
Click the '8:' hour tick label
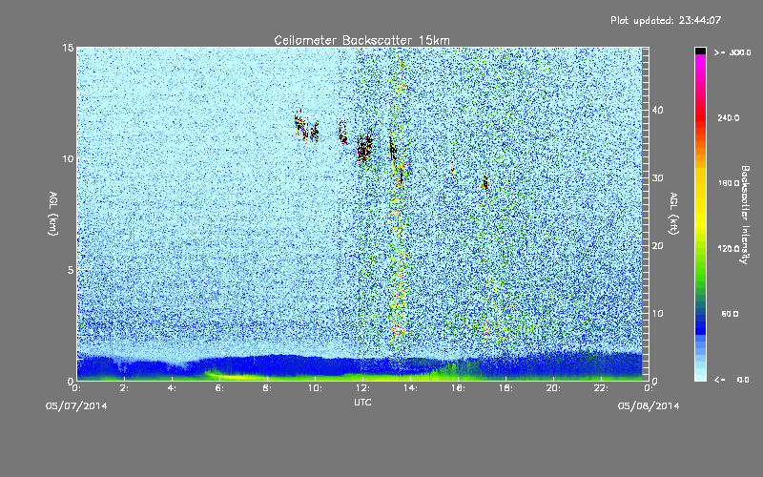(268, 388)
